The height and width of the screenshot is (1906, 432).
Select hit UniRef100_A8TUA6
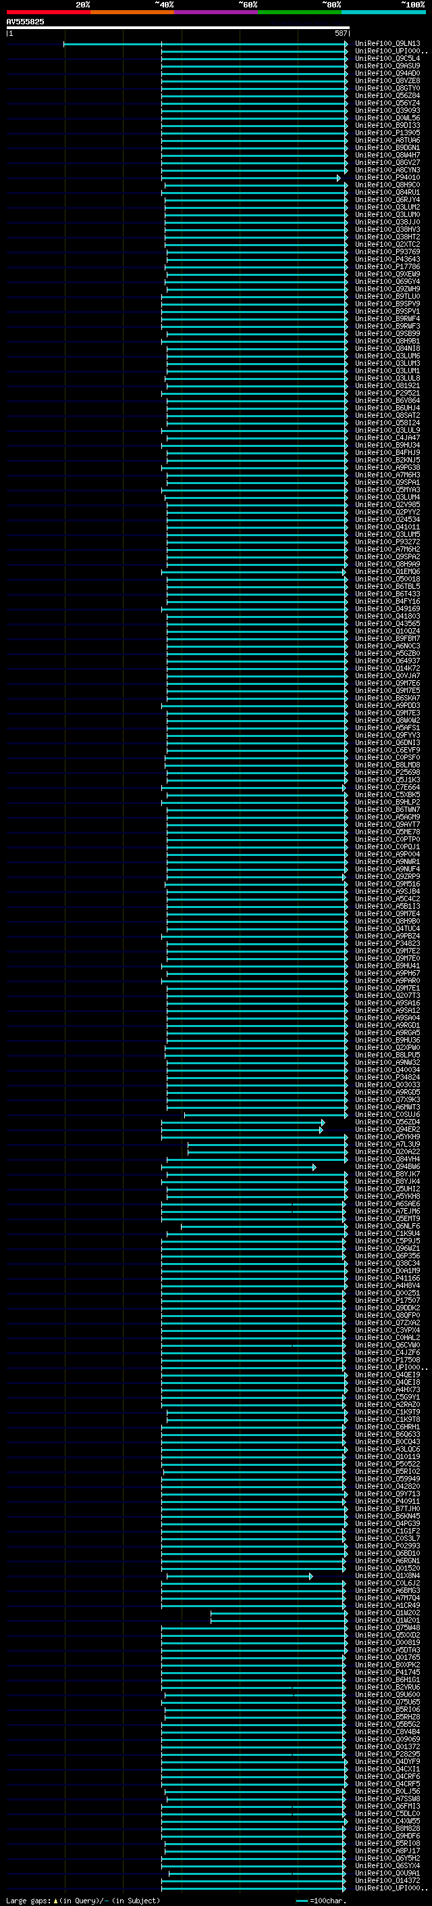(387, 140)
